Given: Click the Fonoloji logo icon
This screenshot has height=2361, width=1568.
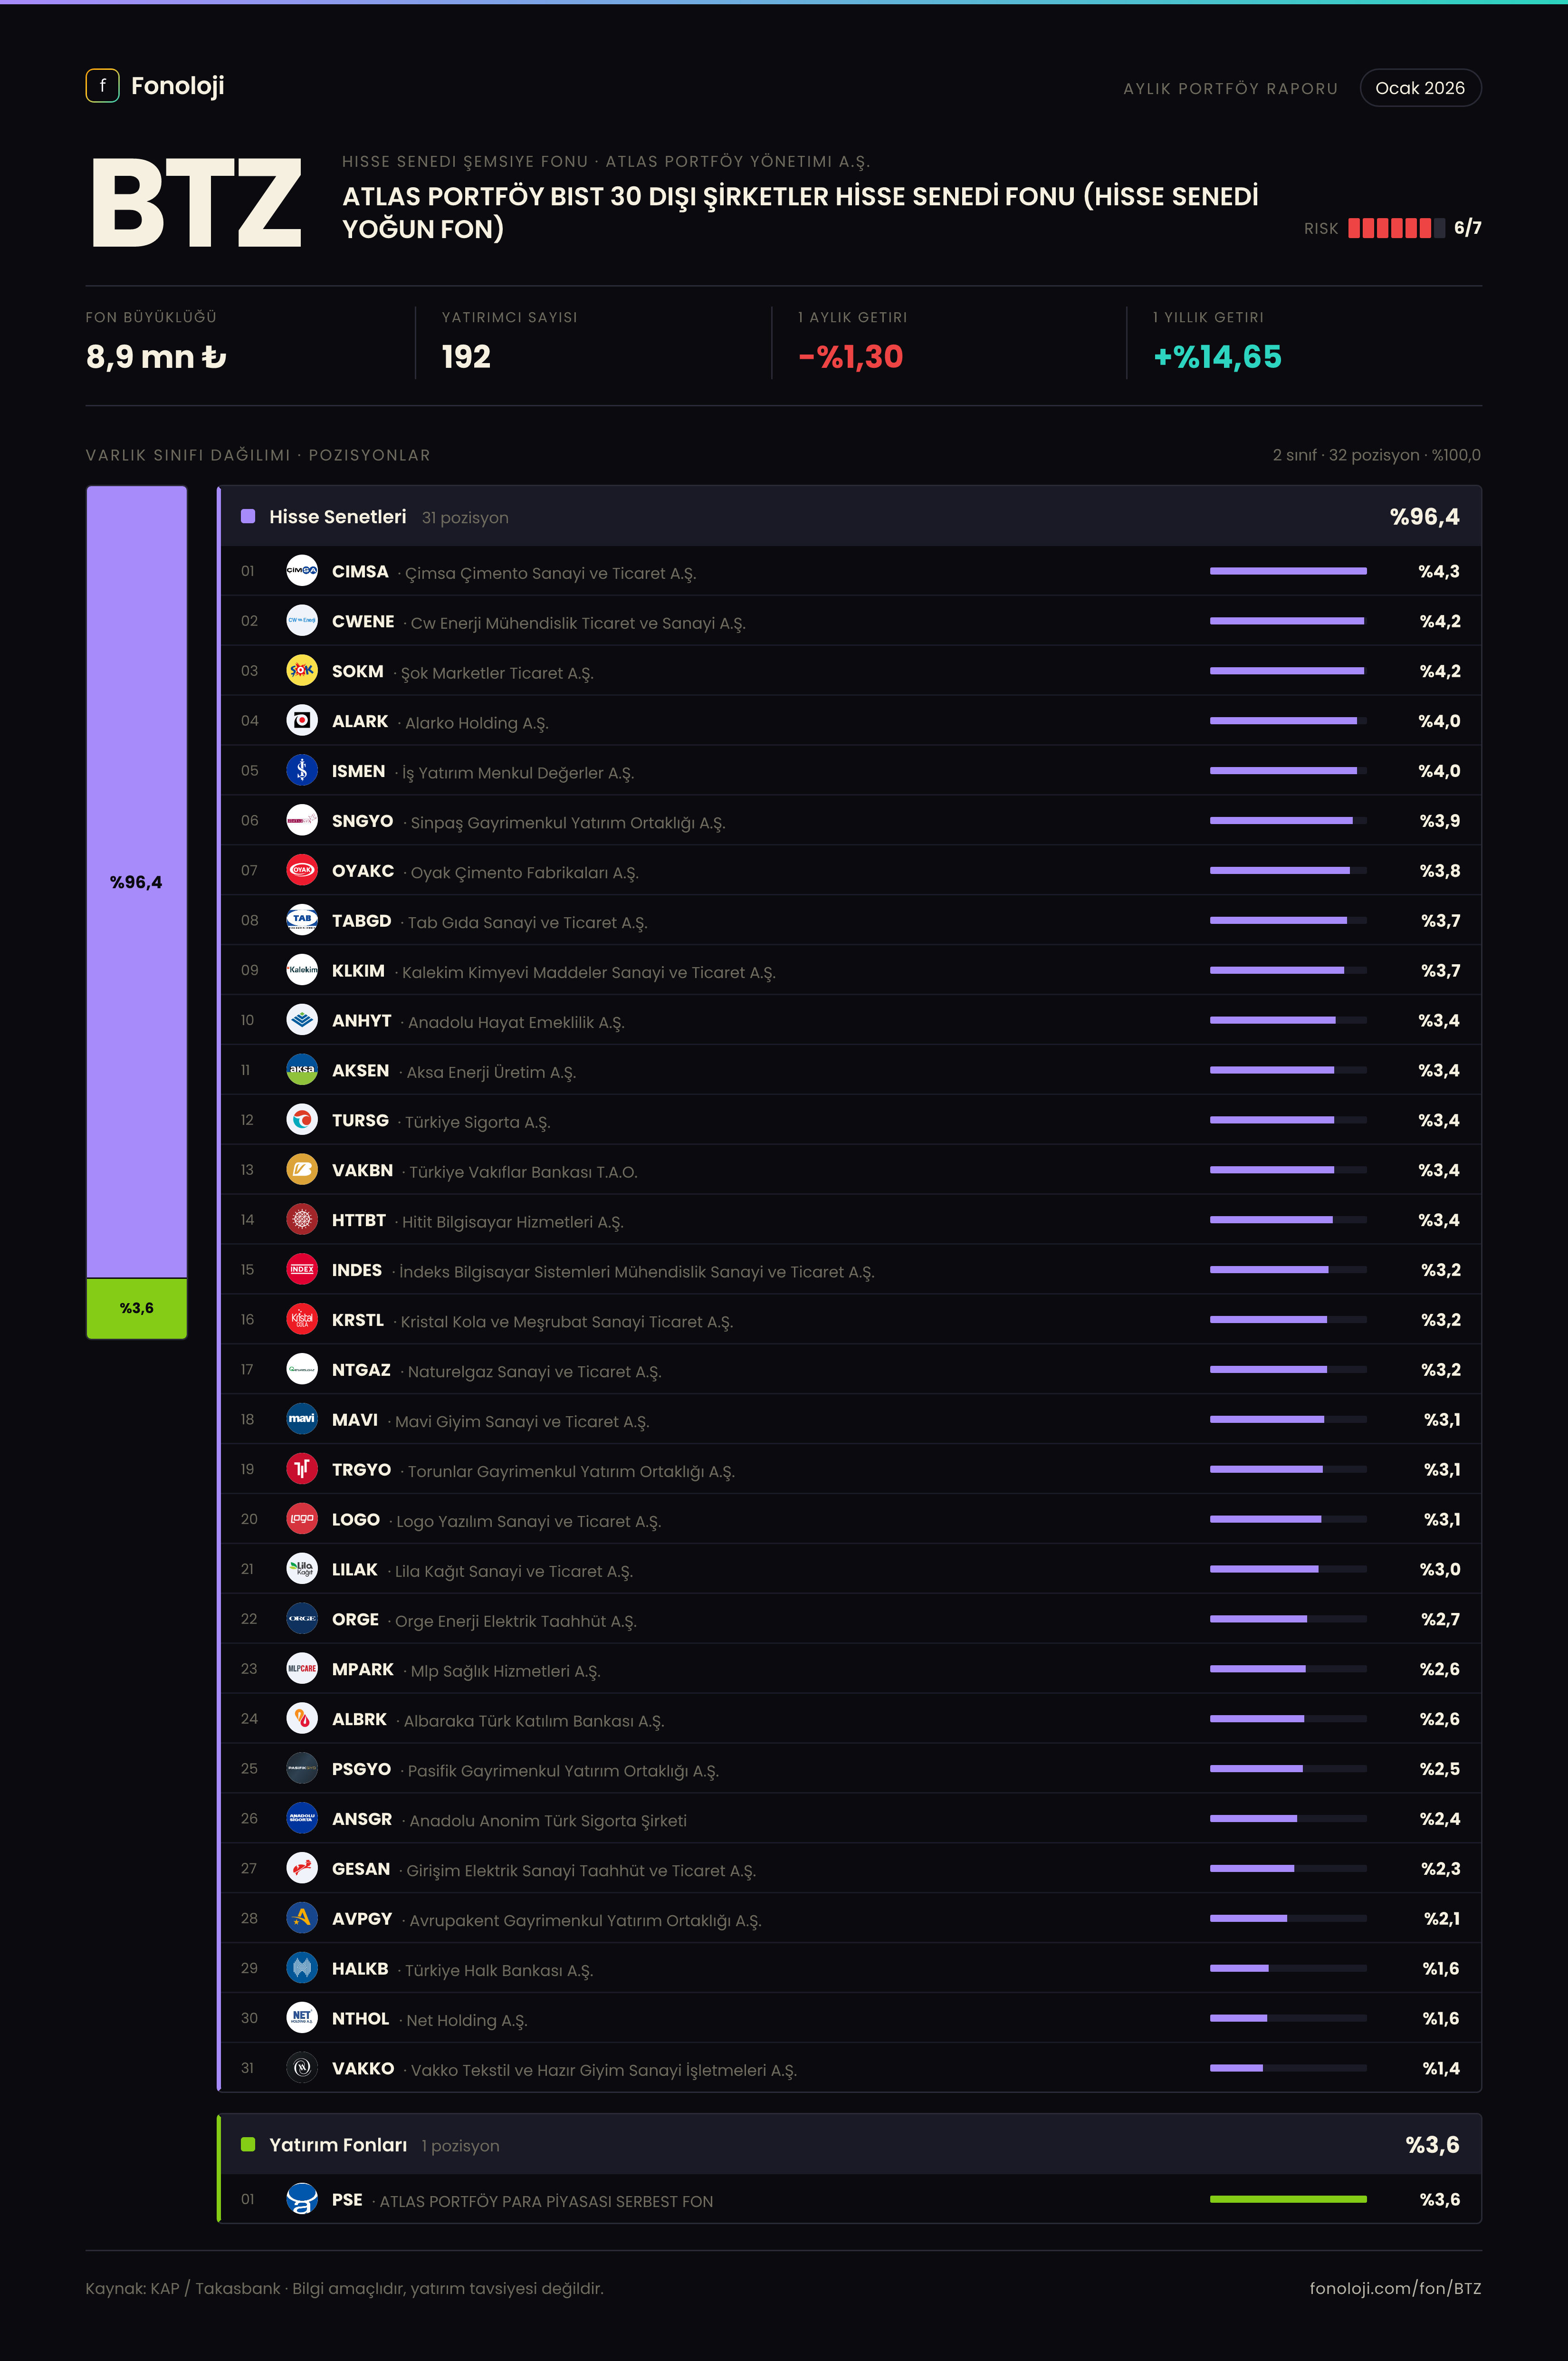Looking at the screenshot, I should click(102, 86).
